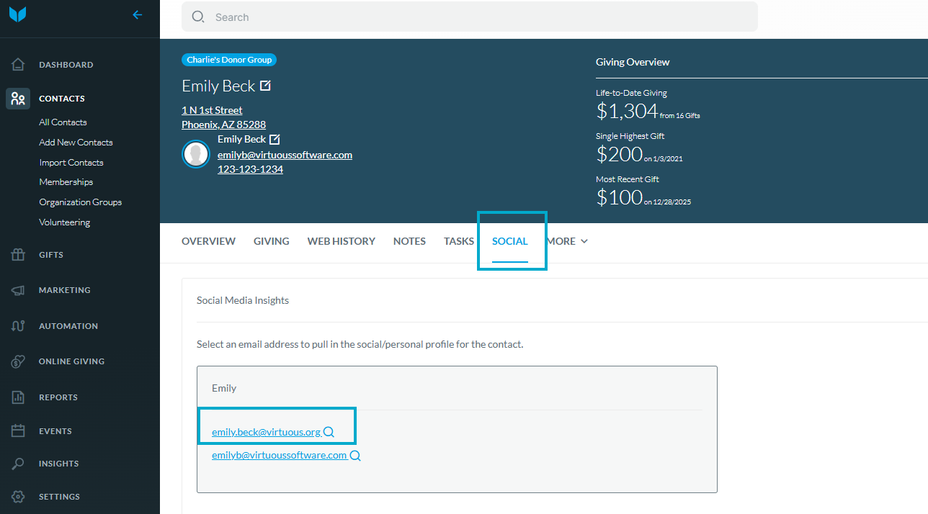
Task: Click the Online Giving icon
Action: 18,361
